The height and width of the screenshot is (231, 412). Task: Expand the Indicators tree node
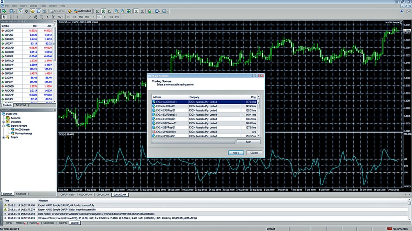coord(3,122)
